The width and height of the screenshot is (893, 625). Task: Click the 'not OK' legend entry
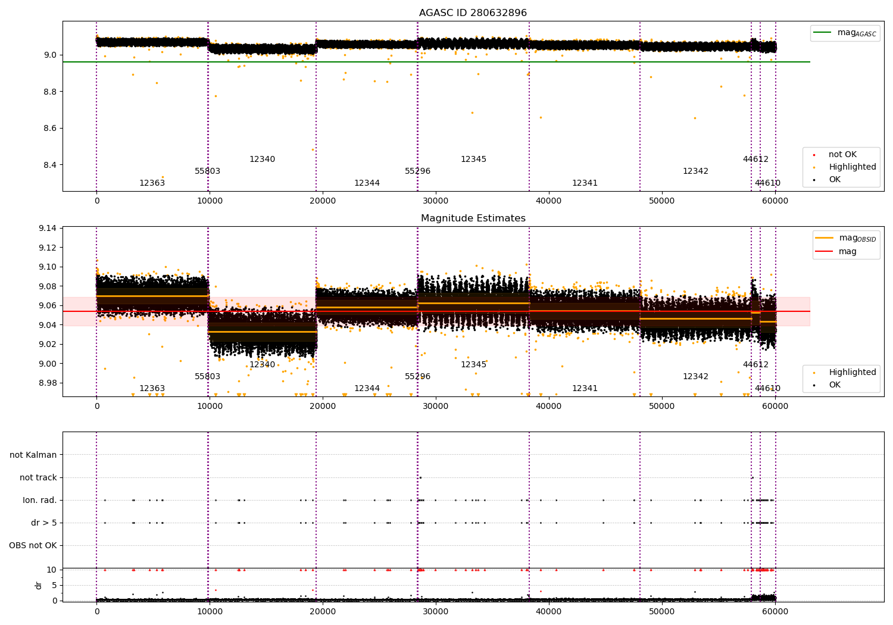click(x=841, y=155)
